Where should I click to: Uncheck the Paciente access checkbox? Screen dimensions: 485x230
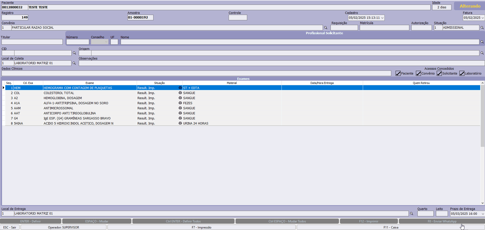[x=398, y=74]
